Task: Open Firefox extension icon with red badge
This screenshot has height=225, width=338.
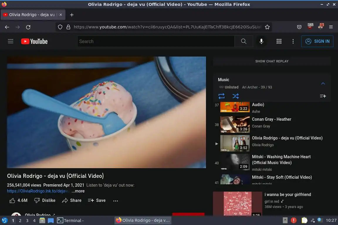Action: [320, 26]
